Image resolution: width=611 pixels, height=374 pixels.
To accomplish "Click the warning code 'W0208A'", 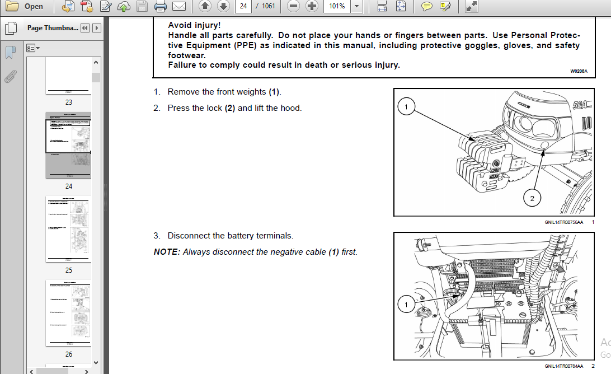I will 579,71.
